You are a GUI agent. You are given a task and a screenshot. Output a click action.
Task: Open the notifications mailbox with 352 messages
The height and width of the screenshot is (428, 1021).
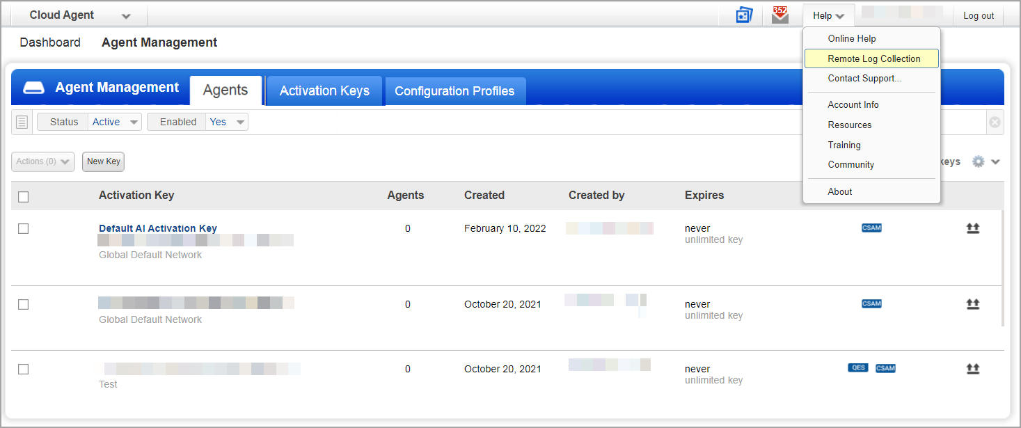point(779,15)
